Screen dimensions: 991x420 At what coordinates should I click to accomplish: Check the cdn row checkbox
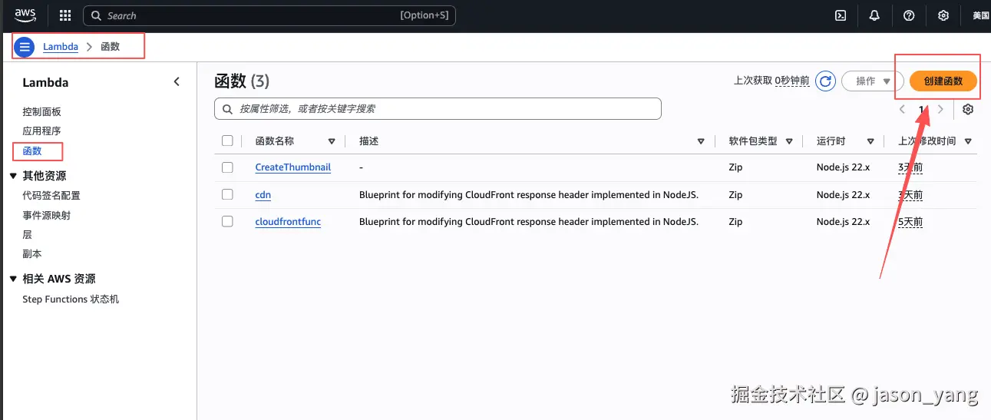coord(227,194)
